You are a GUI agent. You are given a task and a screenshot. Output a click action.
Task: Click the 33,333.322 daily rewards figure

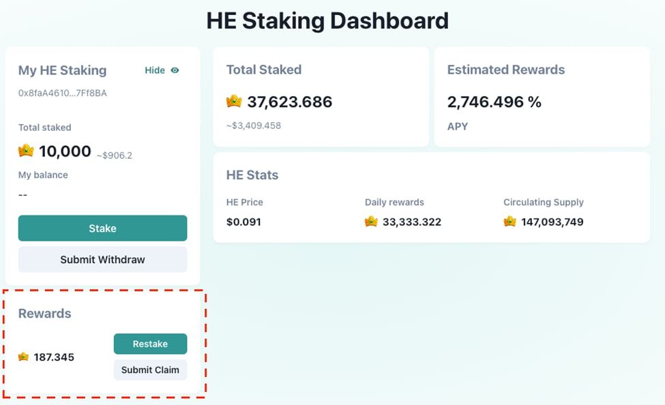(x=411, y=222)
